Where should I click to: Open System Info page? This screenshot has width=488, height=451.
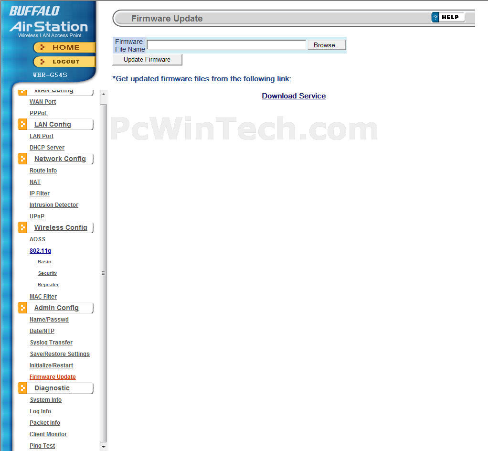(46, 400)
